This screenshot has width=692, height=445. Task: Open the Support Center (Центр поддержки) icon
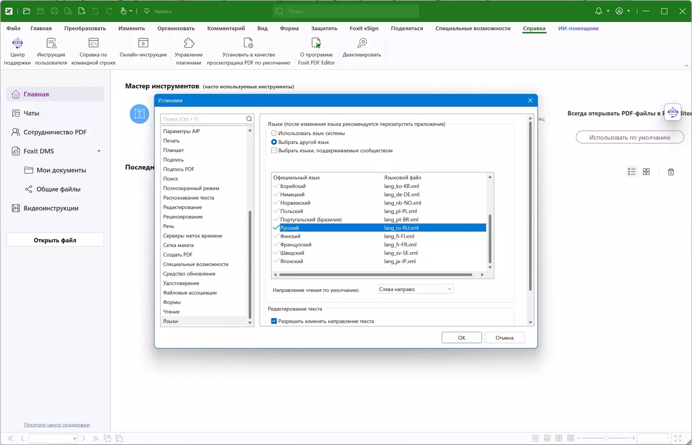coord(17,44)
